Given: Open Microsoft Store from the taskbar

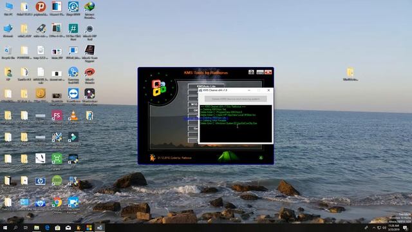Looking at the screenshot, I should pos(57,227).
